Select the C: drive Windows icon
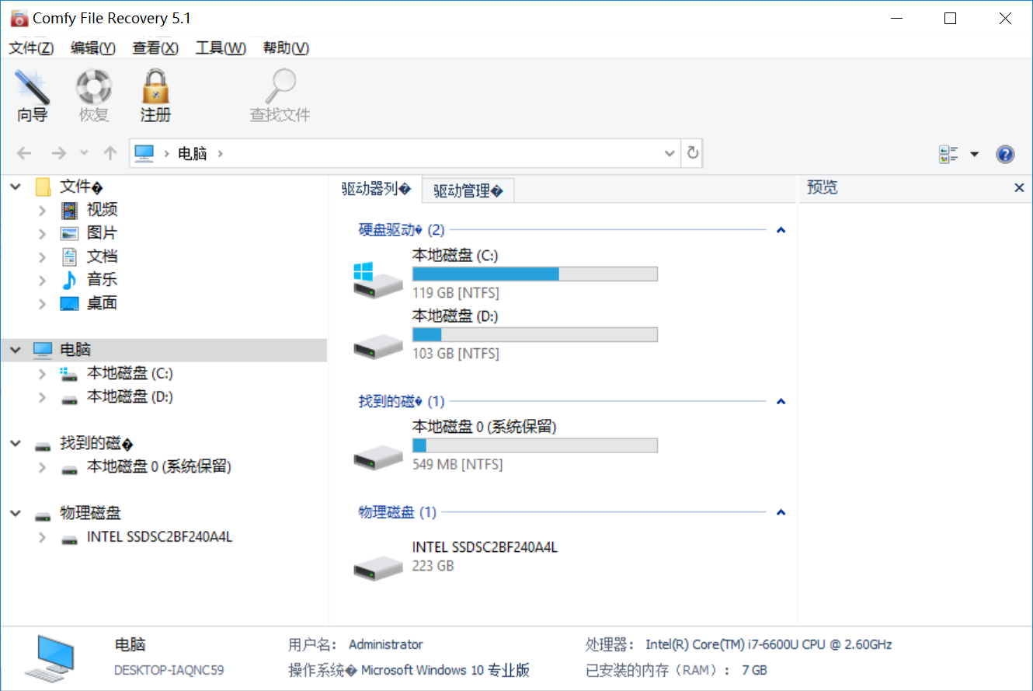This screenshot has width=1033, height=691. tap(378, 279)
